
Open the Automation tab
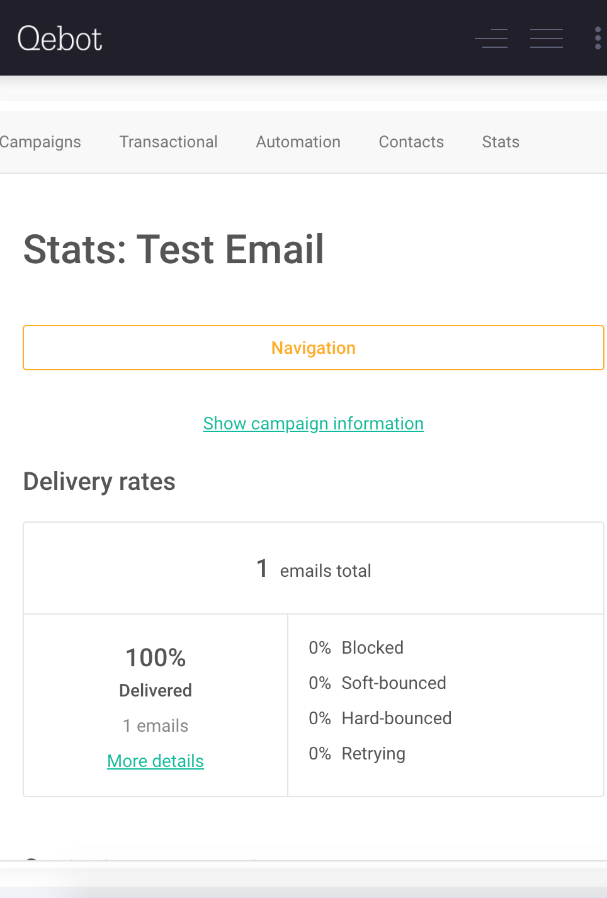pos(298,142)
